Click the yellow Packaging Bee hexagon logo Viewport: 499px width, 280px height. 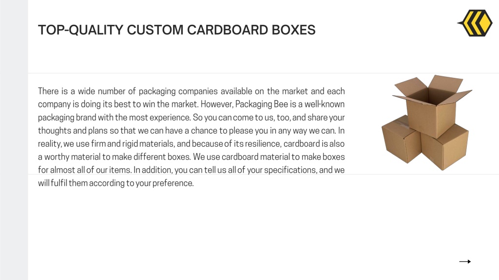(x=475, y=23)
